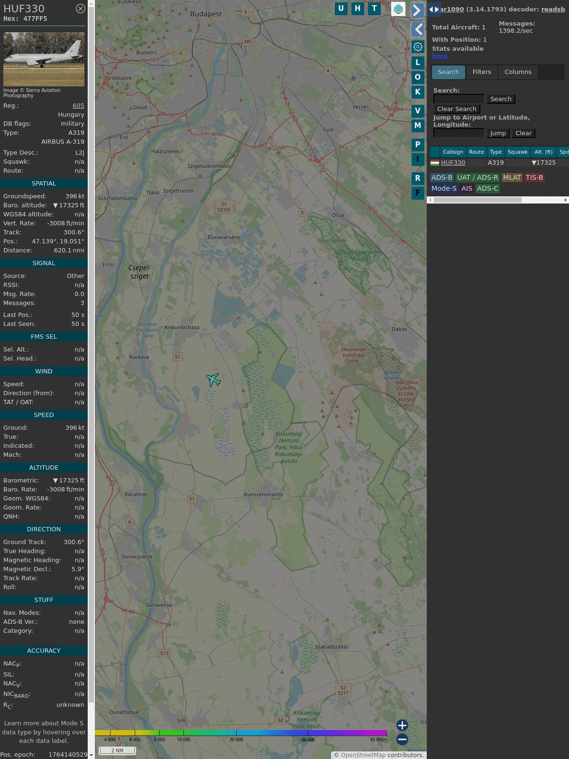This screenshot has height=759, width=569.
Task: Click the Jump to Airport input field
Action: (x=459, y=133)
